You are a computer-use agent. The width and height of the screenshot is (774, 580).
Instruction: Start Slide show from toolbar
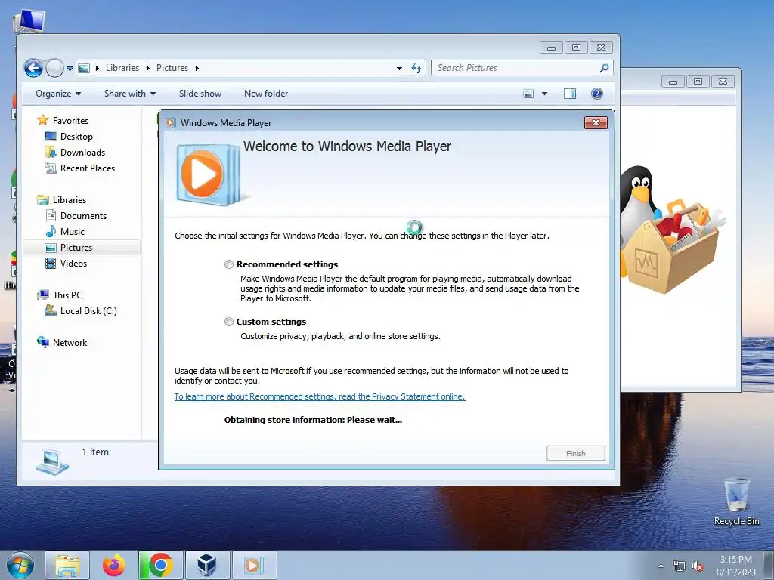tap(200, 94)
